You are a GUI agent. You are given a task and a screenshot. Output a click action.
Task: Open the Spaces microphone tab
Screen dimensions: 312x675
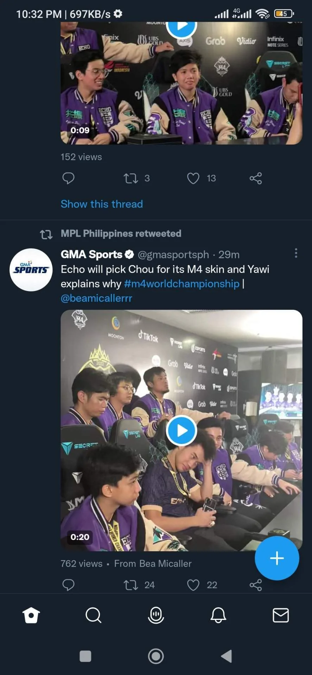tap(156, 615)
